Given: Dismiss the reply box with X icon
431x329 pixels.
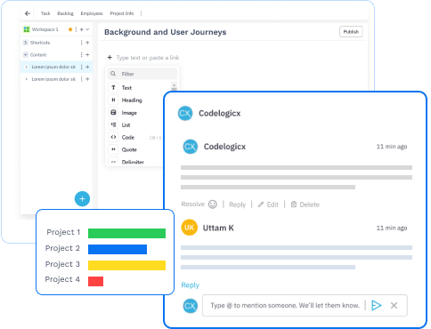Looking at the screenshot, I should pyautogui.click(x=394, y=305).
